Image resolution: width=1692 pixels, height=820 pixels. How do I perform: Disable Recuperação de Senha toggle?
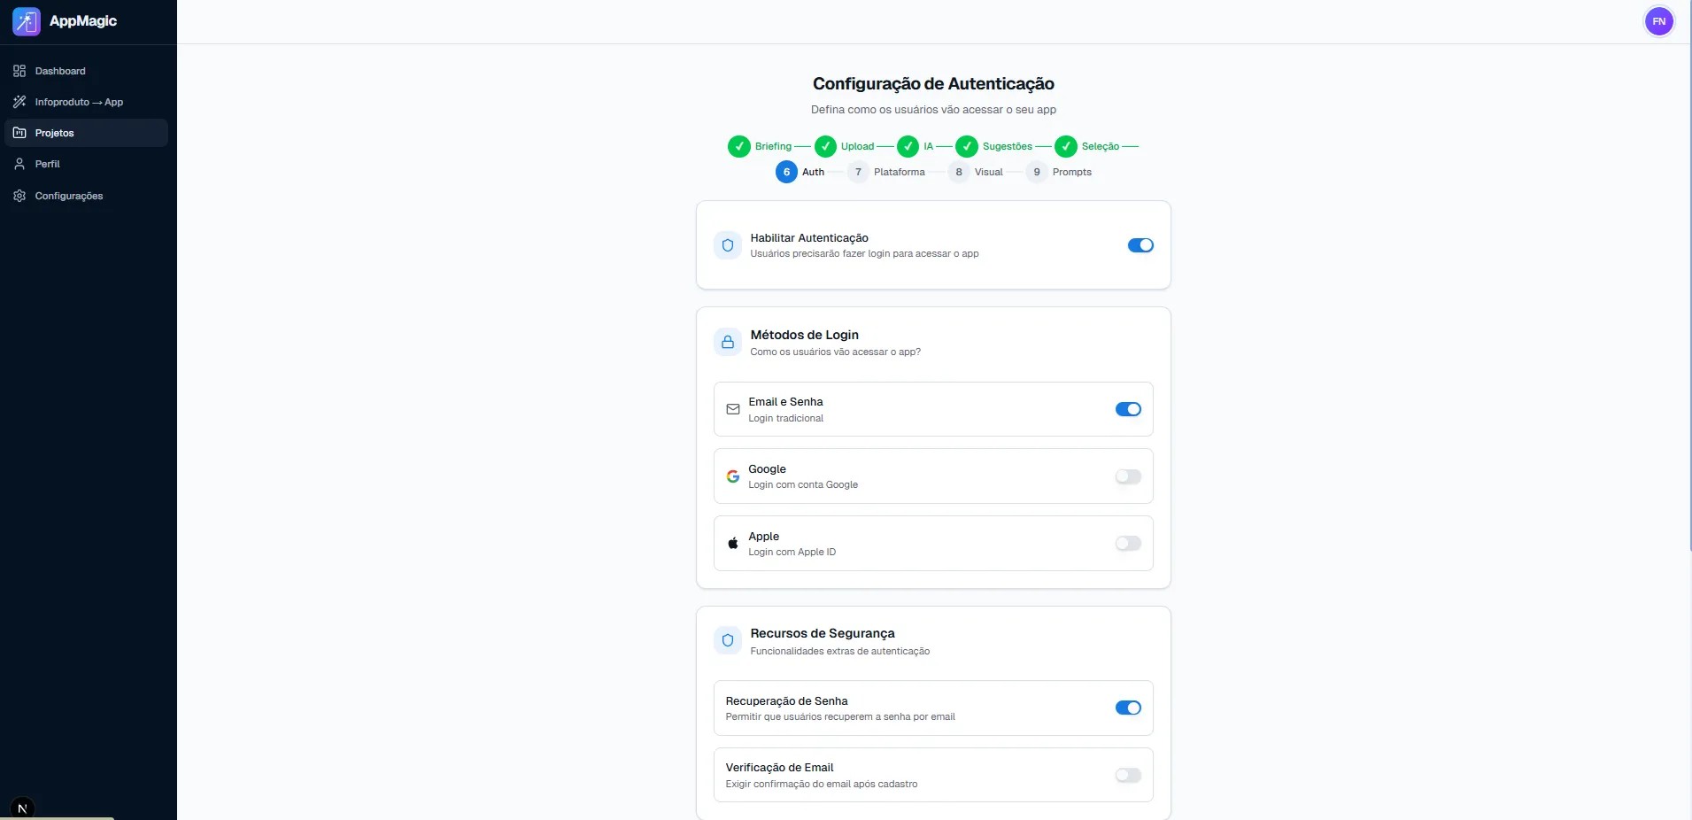coord(1127,708)
